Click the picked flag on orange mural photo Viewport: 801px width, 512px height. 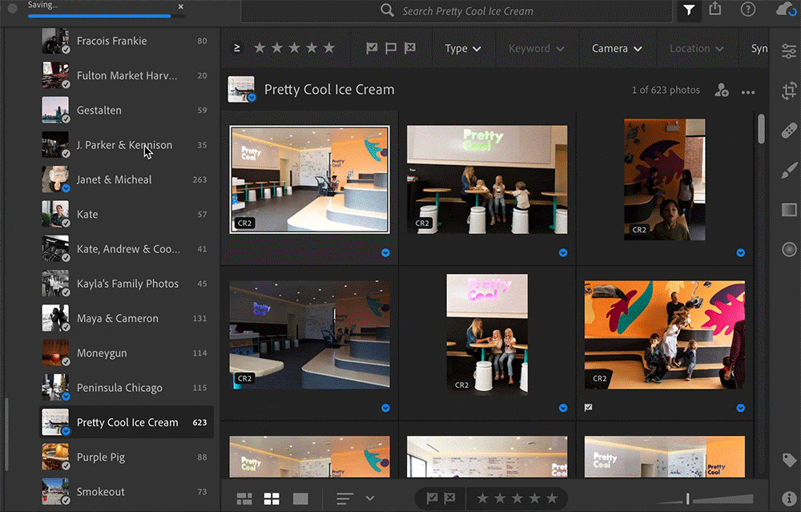tap(589, 408)
